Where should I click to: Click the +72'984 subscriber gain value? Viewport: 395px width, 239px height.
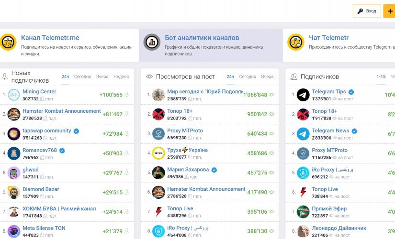113,134
